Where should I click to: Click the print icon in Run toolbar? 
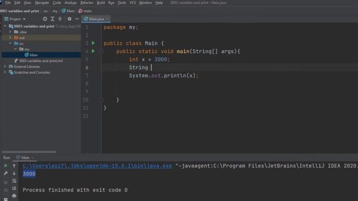[14, 196]
